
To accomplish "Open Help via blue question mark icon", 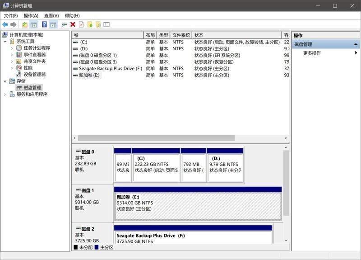I will (44, 24).
